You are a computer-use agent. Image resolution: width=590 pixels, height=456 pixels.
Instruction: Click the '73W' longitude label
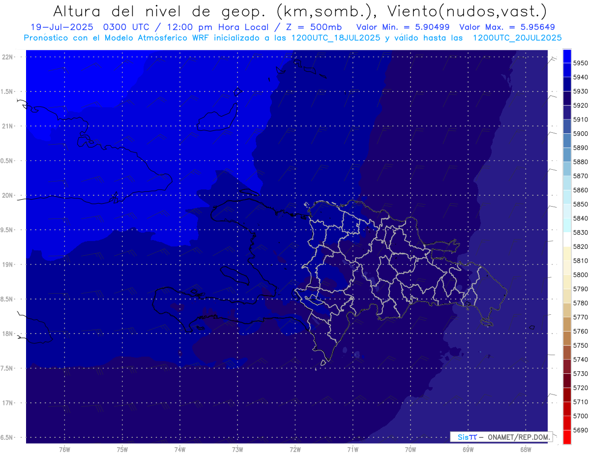click(x=237, y=450)
